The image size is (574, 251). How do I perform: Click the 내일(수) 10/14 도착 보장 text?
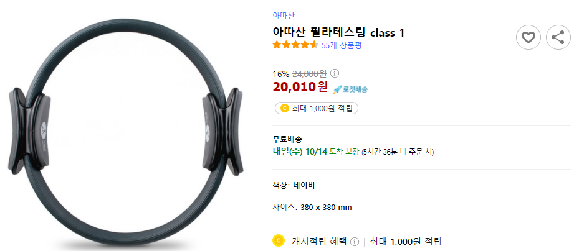[x=316, y=152]
